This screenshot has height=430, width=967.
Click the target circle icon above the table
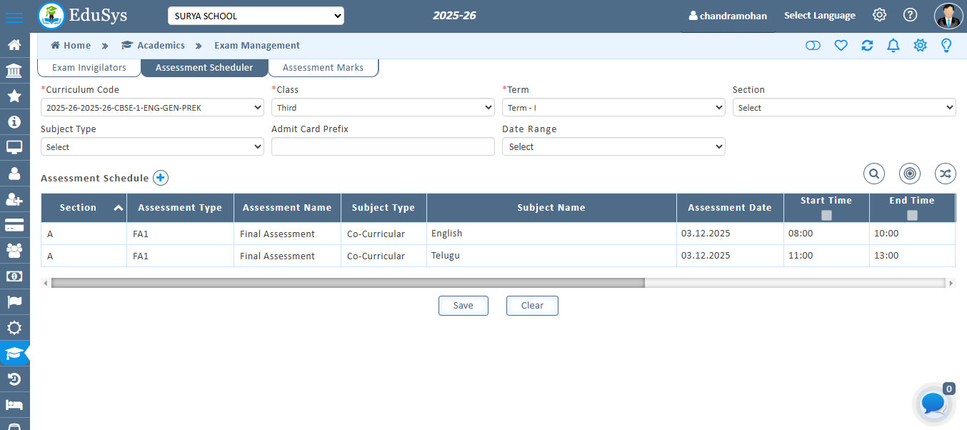909,174
